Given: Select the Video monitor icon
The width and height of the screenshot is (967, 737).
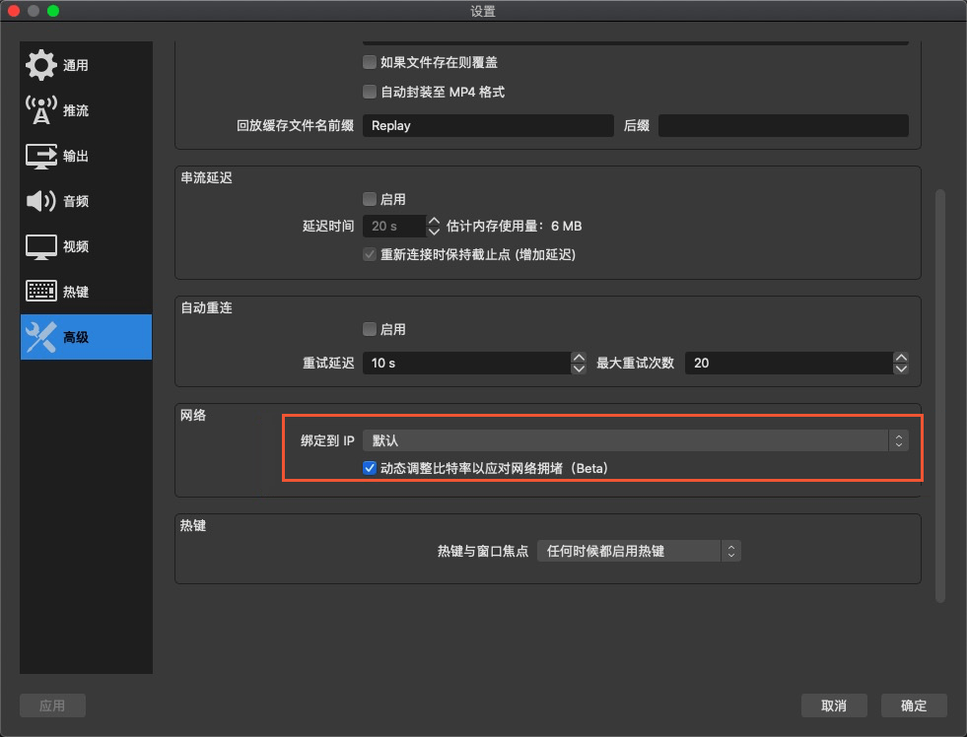Looking at the screenshot, I should [x=41, y=246].
